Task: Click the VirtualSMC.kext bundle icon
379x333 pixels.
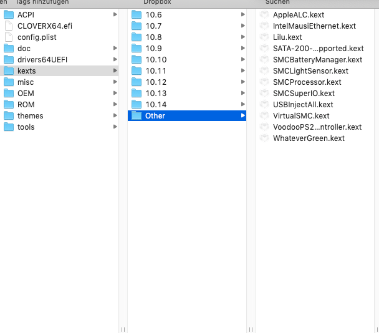Action: click(x=264, y=115)
